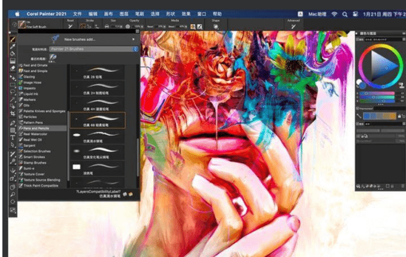The width and height of the screenshot is (406, 257).
Task: Choose the 仿真滴水钢笔 brush variant
Action: coord(98,136)
